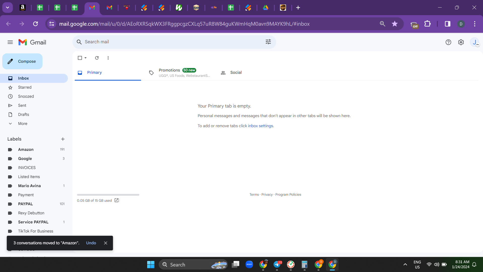
Task: Switch to the Uline browser tab
Action: 196,8
